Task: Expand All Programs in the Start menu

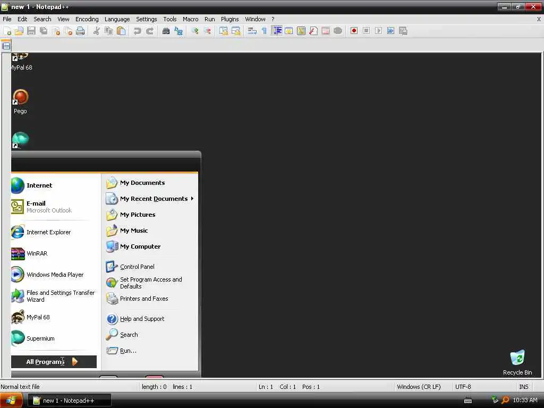Action: pyautogui.click(x=54, y=361)
